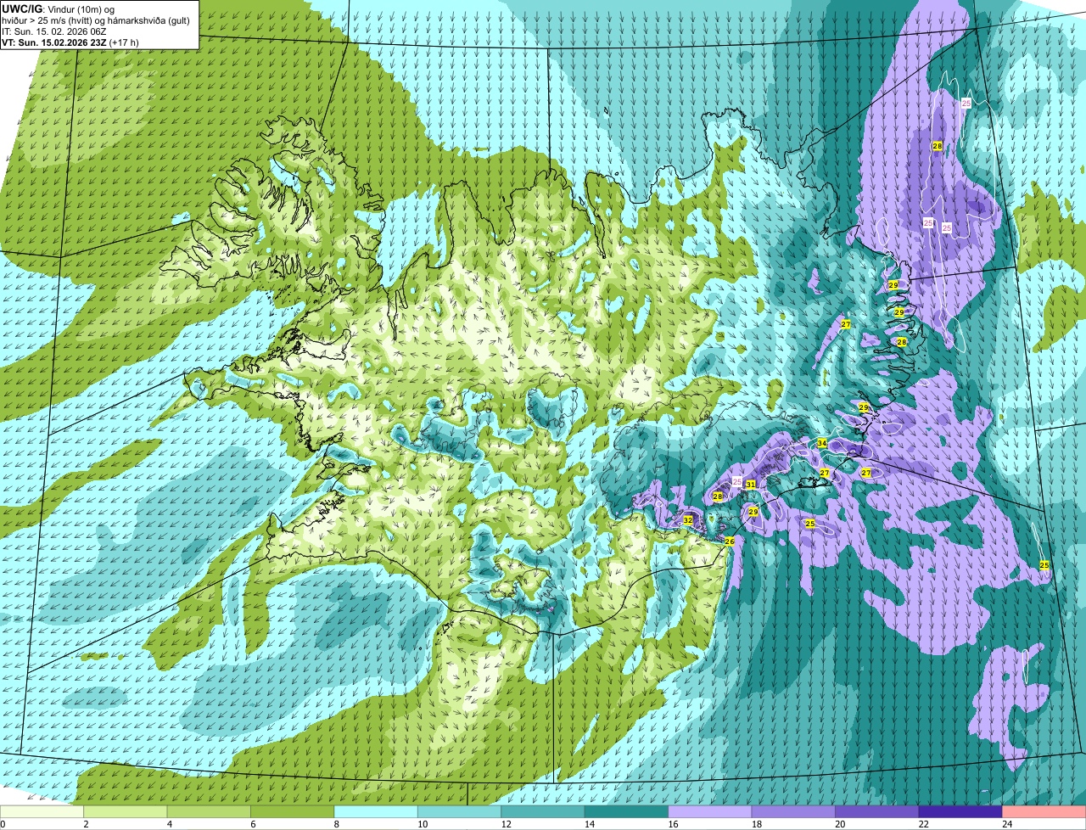Click the yellow 26 gust label
Image resolution: width=1086 pixels, height=830 pixels.
click(x=730, y=541)
